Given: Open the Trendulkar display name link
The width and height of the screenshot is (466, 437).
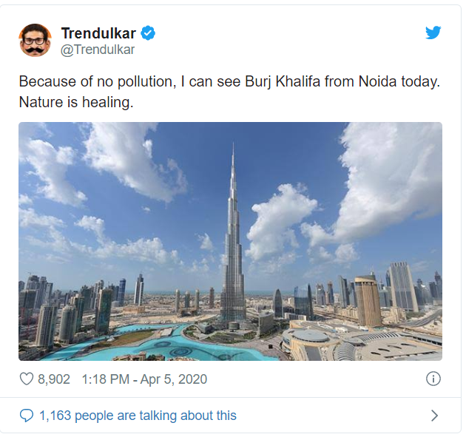Looking at the screenshot, I should coord(99,33).
